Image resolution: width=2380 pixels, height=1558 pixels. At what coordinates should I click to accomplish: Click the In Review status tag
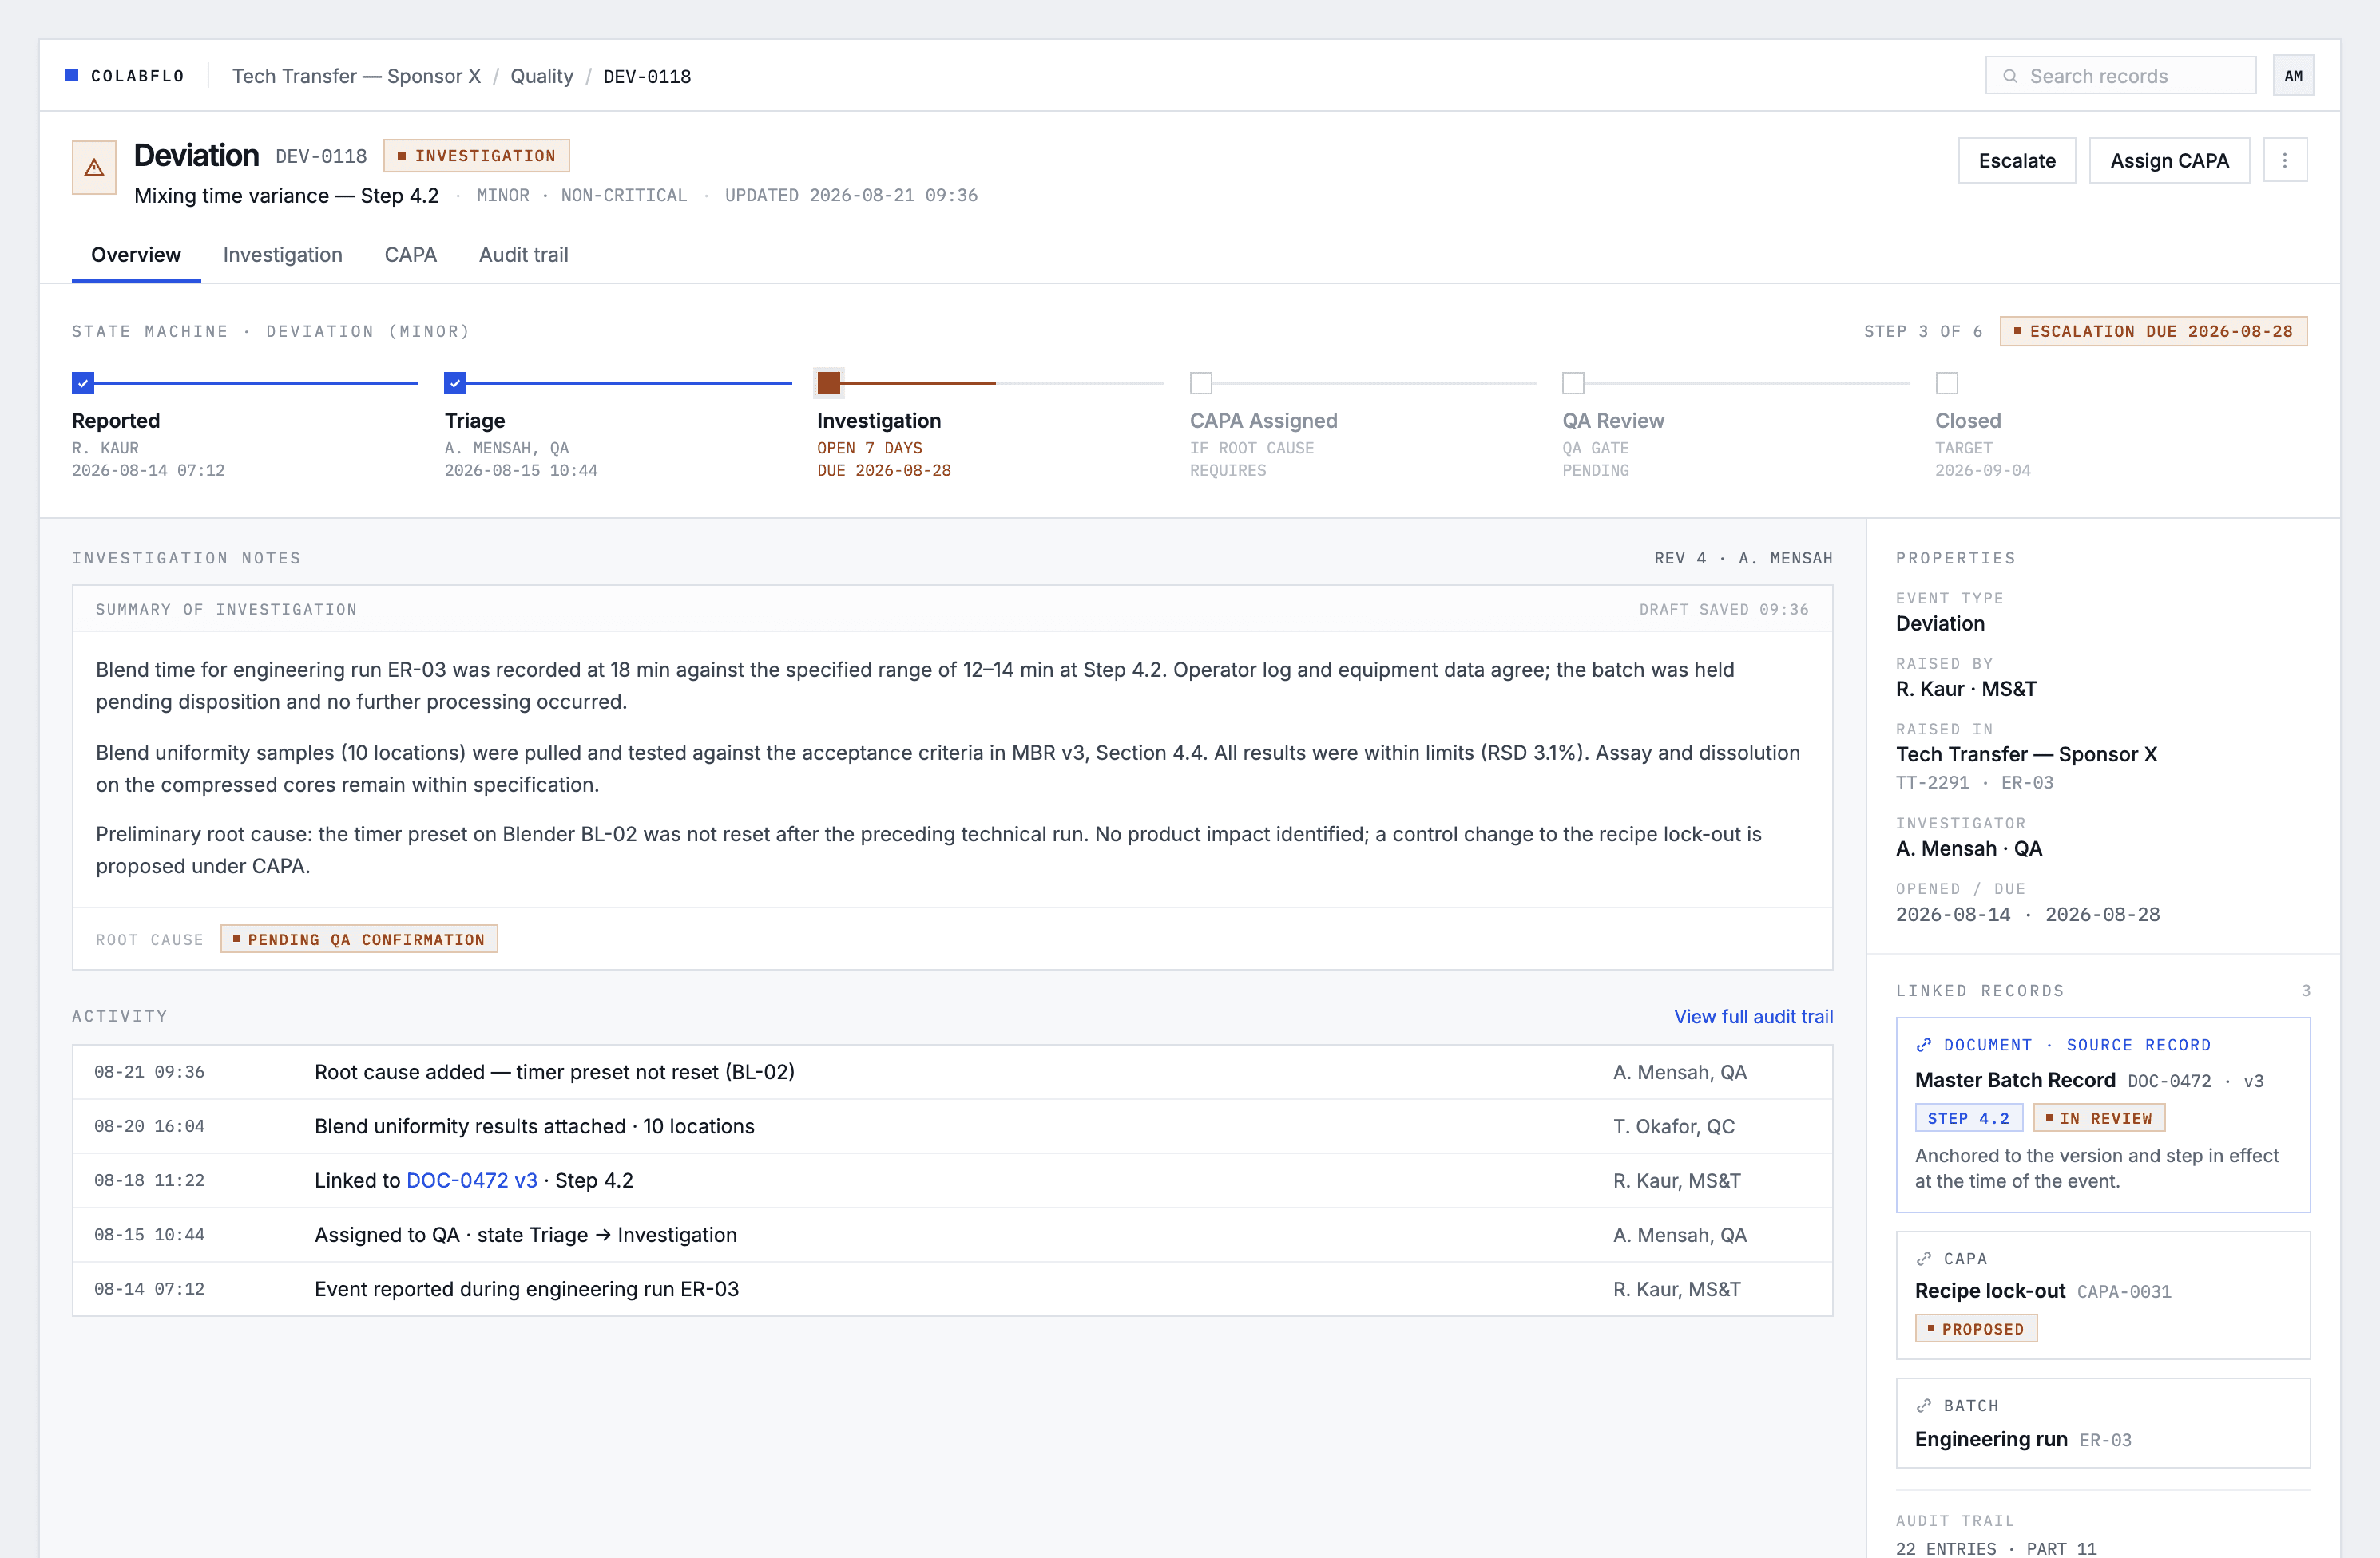coord(2099,1118)
